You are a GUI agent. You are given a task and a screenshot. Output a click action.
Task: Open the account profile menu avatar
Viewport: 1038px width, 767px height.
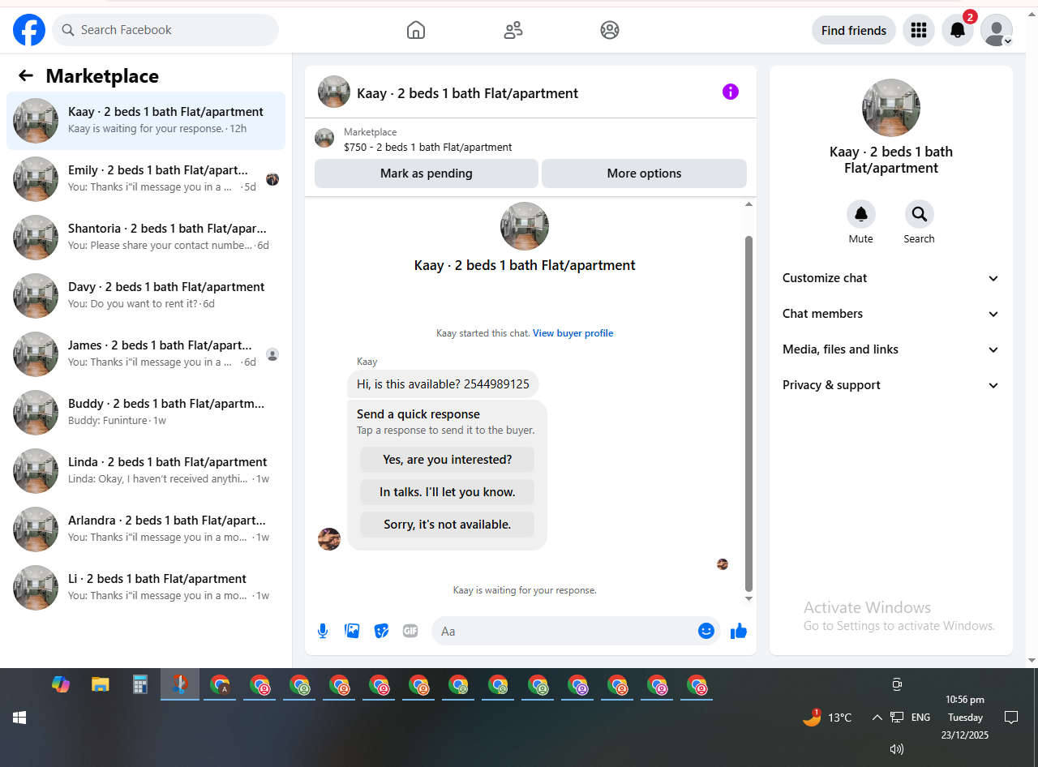pos(997,30)
